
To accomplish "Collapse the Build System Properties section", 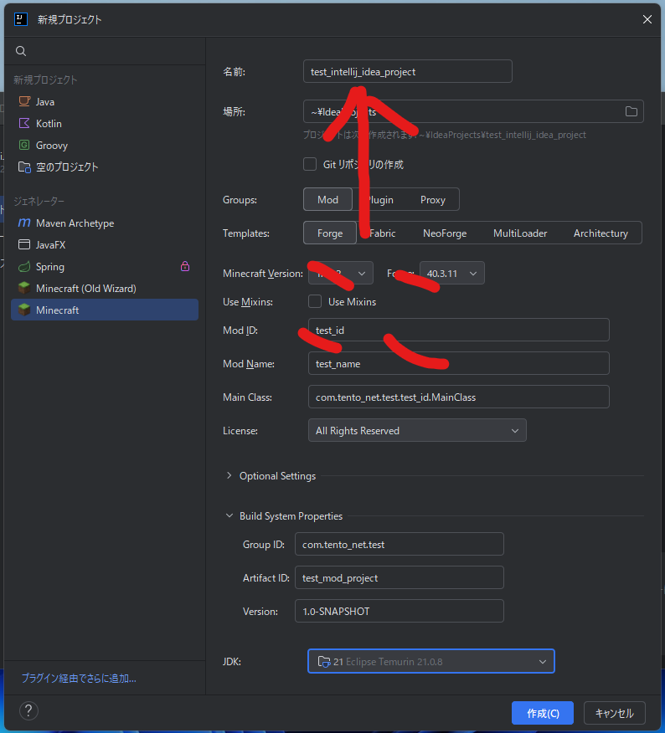I will tap(230, 516).
